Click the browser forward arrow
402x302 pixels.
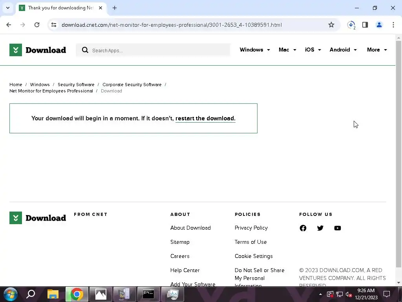[x=23, y=25]
